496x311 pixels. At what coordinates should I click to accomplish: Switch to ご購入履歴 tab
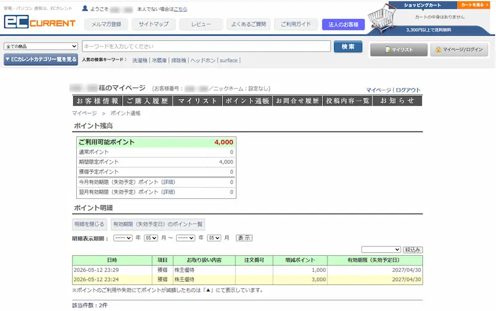[x=148, y=101]
